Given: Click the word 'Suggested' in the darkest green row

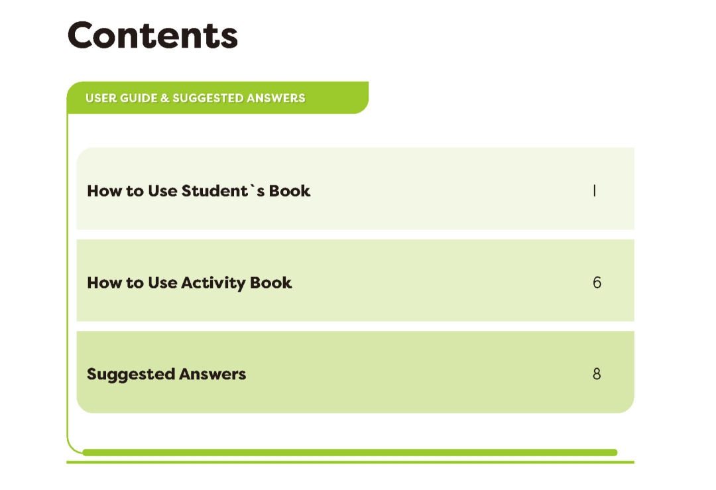Looking at the screenshot, I should coord(131,375).
